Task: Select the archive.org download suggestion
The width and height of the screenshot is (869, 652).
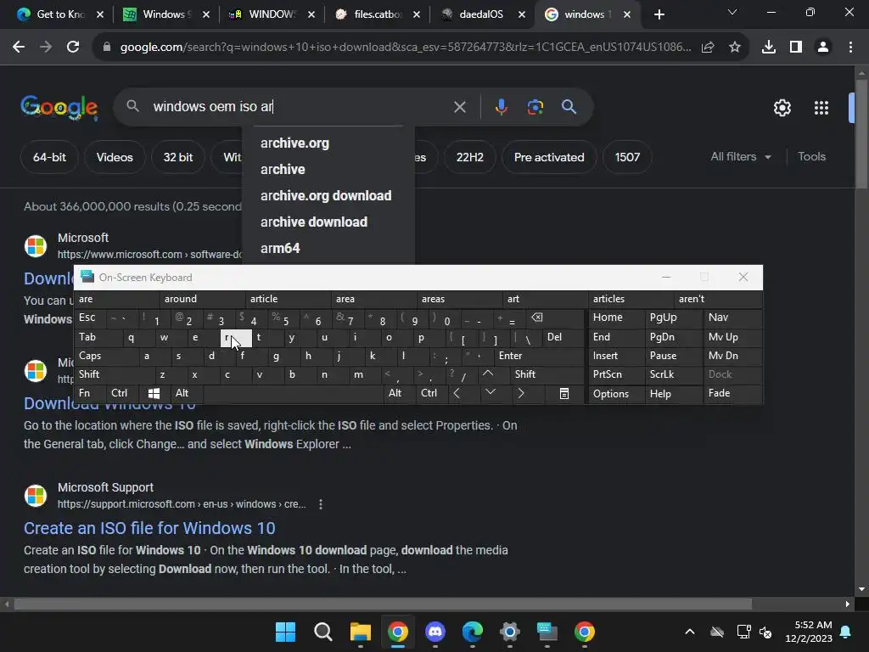Action: pyautogui.click(x=326, y=196)
